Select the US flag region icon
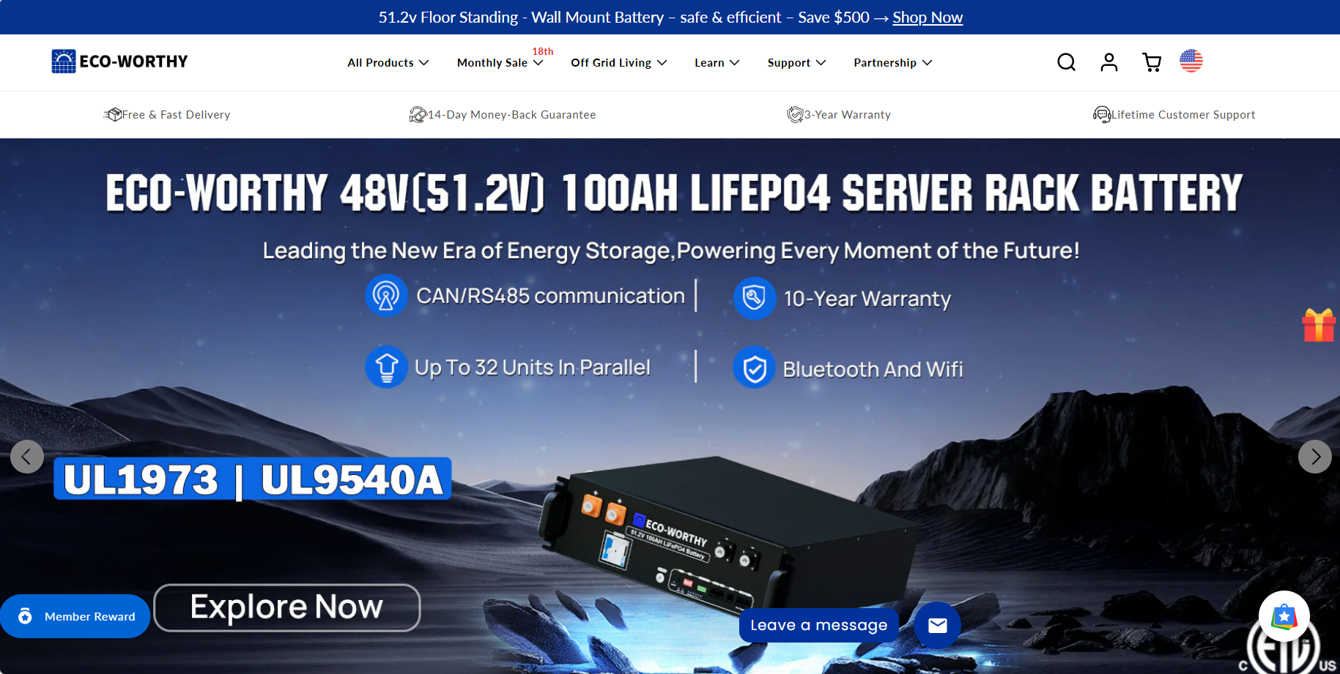Screen dimensions: 1340x674 point(1191,61)
